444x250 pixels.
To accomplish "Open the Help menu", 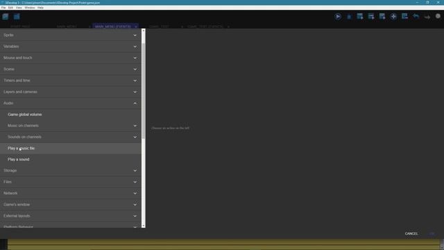I will 40,8.
